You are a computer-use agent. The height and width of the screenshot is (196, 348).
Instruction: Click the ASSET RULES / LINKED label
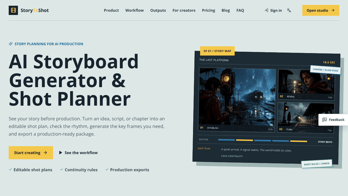(316, 164)
